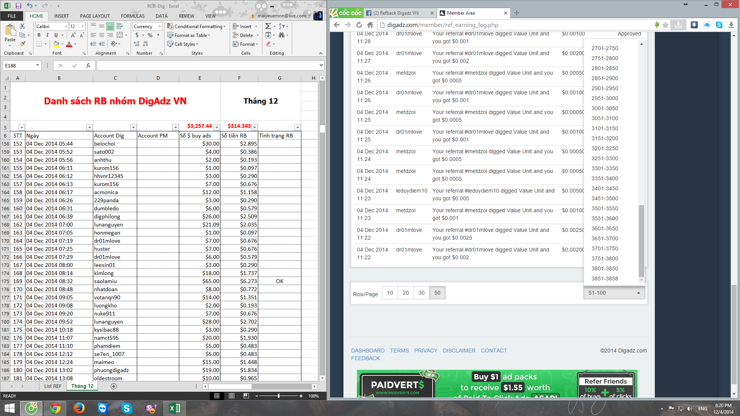The image size is (740, 416).
Task: Click the Fill down icon
Action: [268, 35]
